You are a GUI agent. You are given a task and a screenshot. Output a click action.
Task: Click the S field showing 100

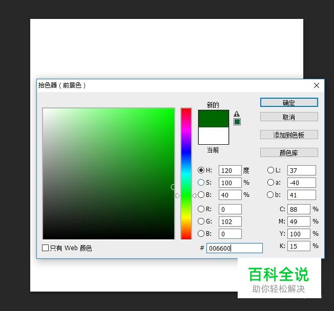point(230,183)
